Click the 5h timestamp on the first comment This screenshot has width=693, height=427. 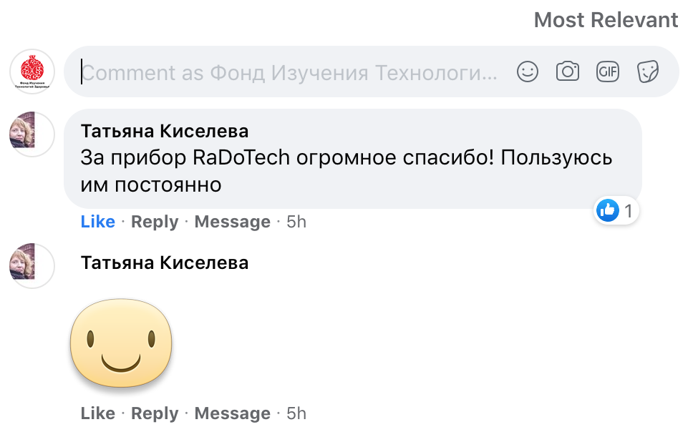294,222
